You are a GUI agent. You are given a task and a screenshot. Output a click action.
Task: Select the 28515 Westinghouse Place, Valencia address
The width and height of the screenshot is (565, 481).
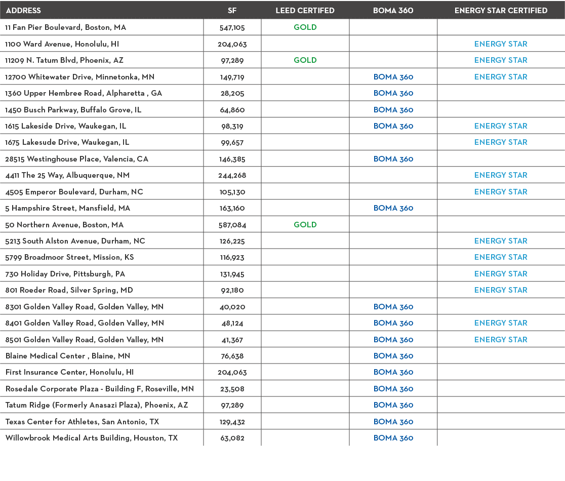(77, 159)
